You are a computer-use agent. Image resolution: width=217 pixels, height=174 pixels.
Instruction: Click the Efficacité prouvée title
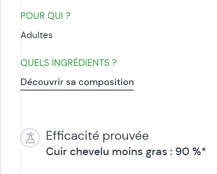(97, 136)
